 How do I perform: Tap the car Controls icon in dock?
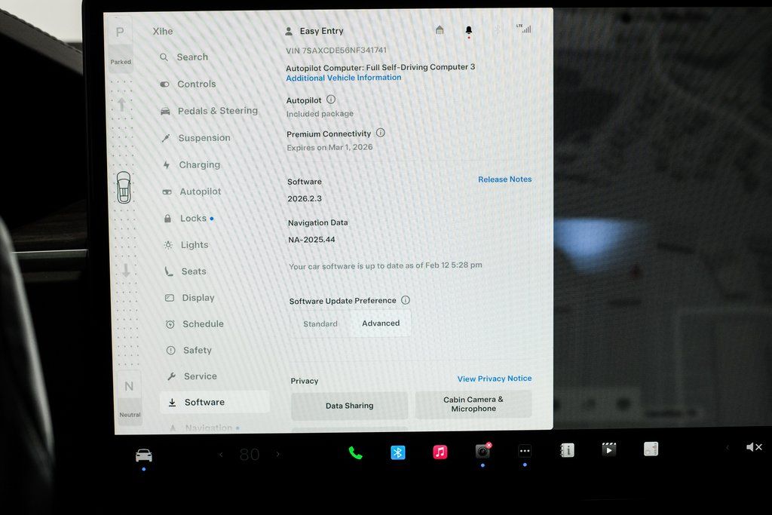pos(143,455)
